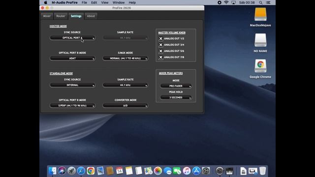Open the brown Contacts book icon
Viewport: 315px width, 177px height.
click(x=110, y=171)
